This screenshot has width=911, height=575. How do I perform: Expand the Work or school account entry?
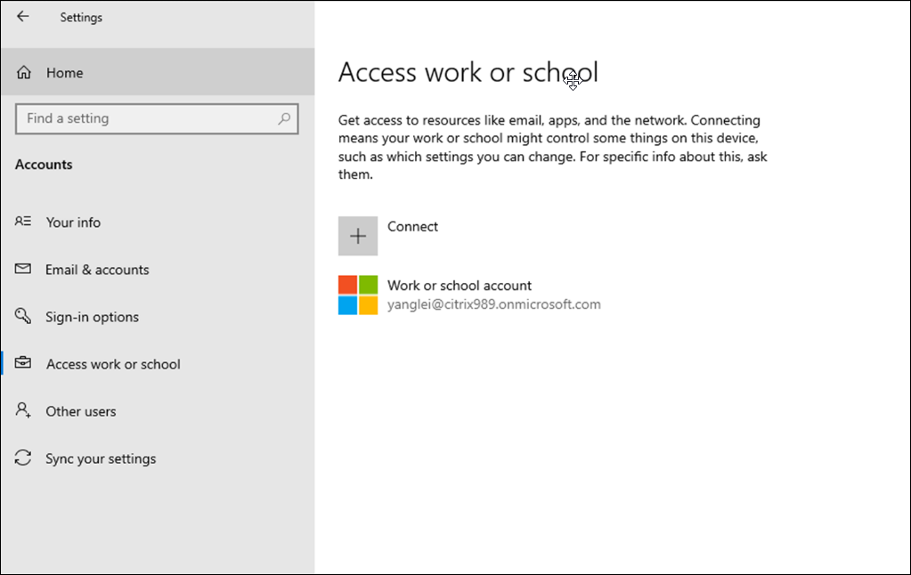460,286
